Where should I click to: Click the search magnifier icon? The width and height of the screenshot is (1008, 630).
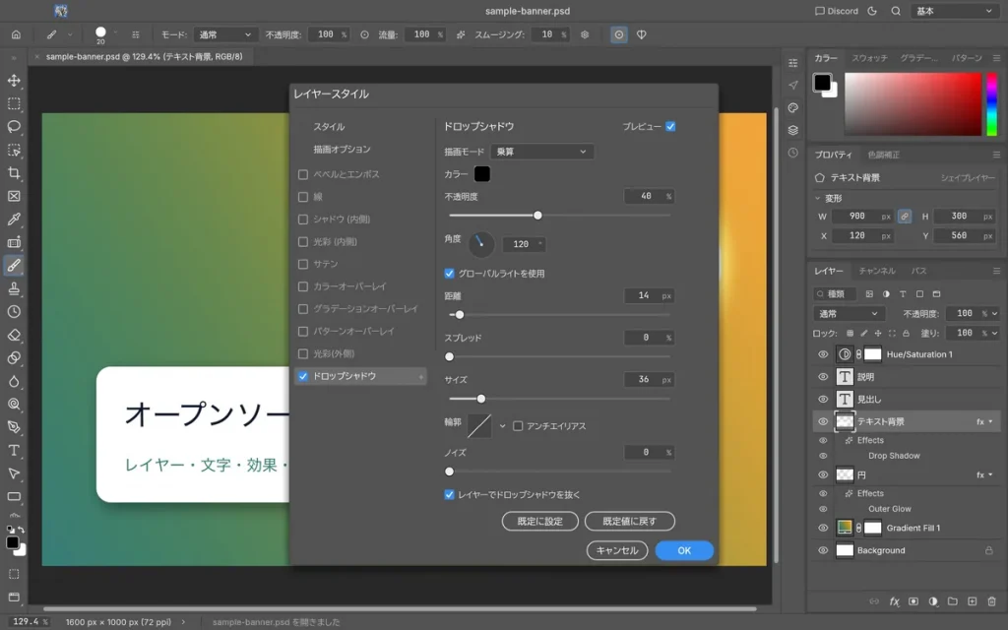click(x=896, y=11)
